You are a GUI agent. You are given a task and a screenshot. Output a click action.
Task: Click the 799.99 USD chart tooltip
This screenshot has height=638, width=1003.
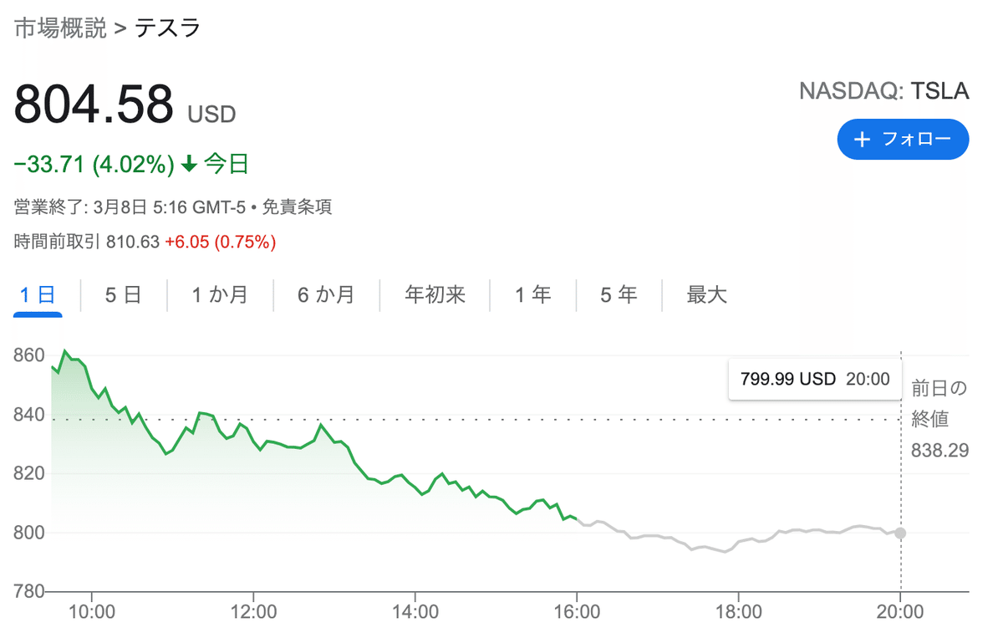click(815, 379)
